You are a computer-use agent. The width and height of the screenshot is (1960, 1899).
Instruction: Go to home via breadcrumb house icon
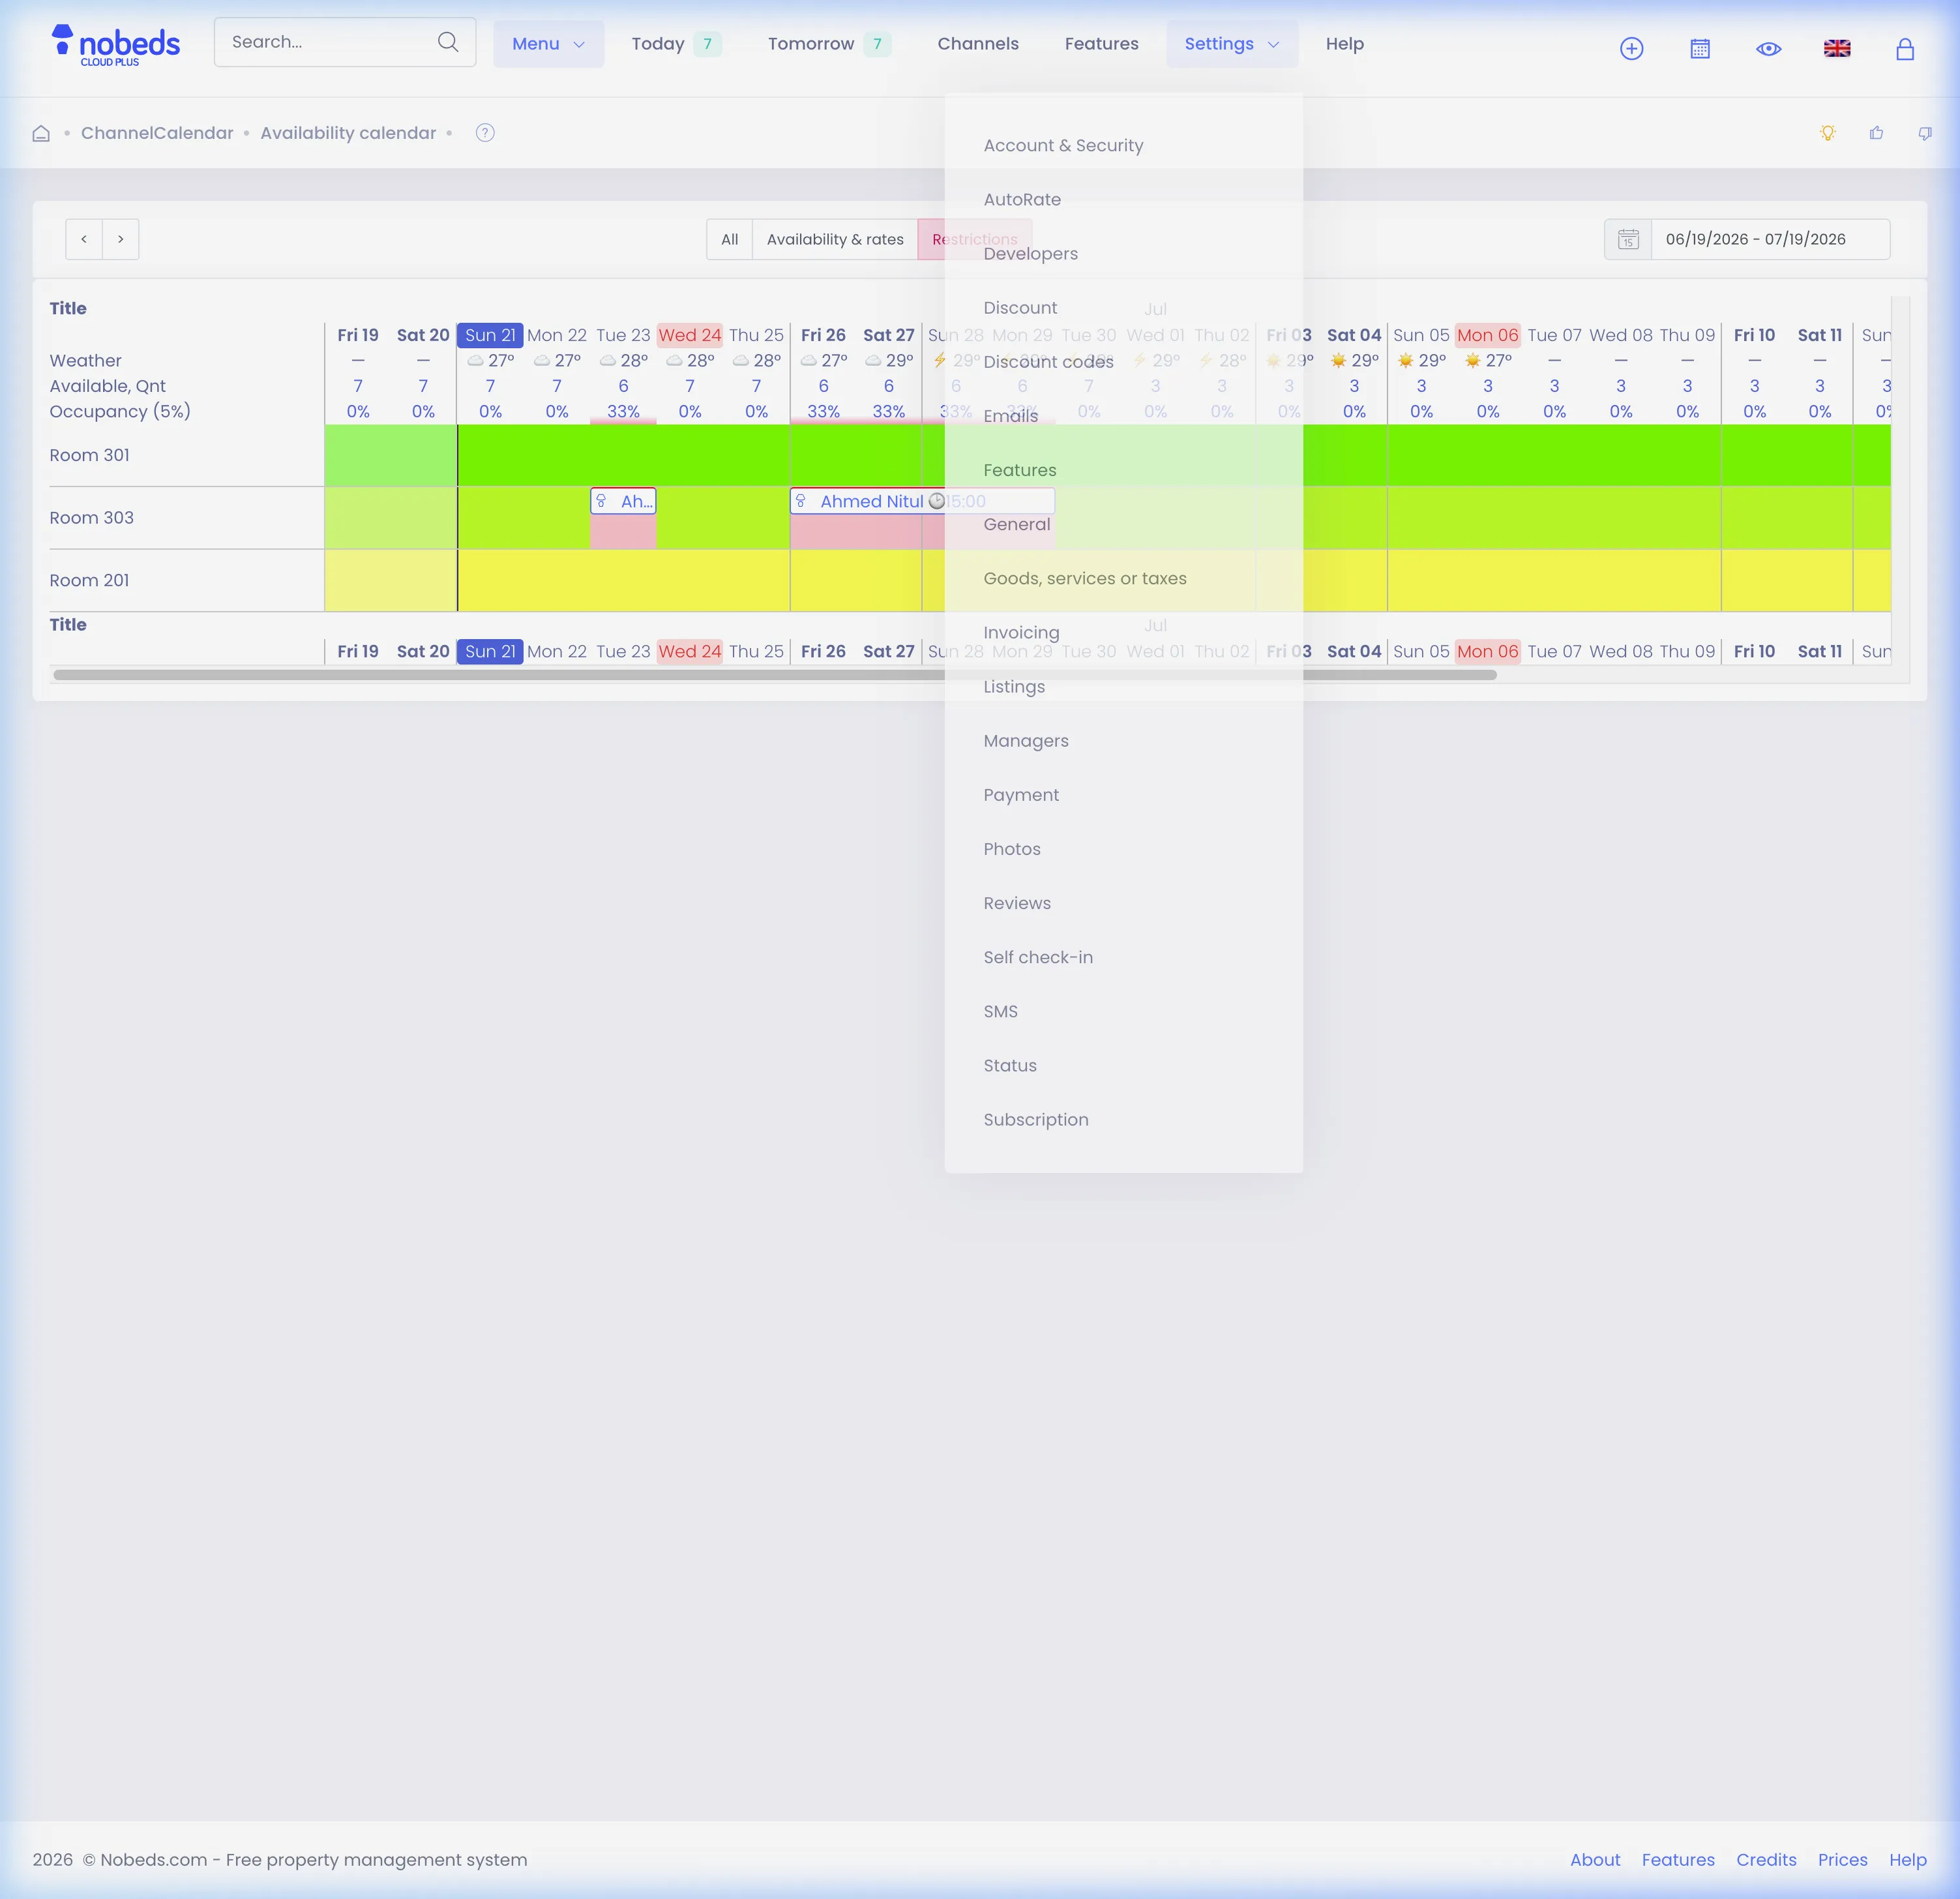click(41, 133)
